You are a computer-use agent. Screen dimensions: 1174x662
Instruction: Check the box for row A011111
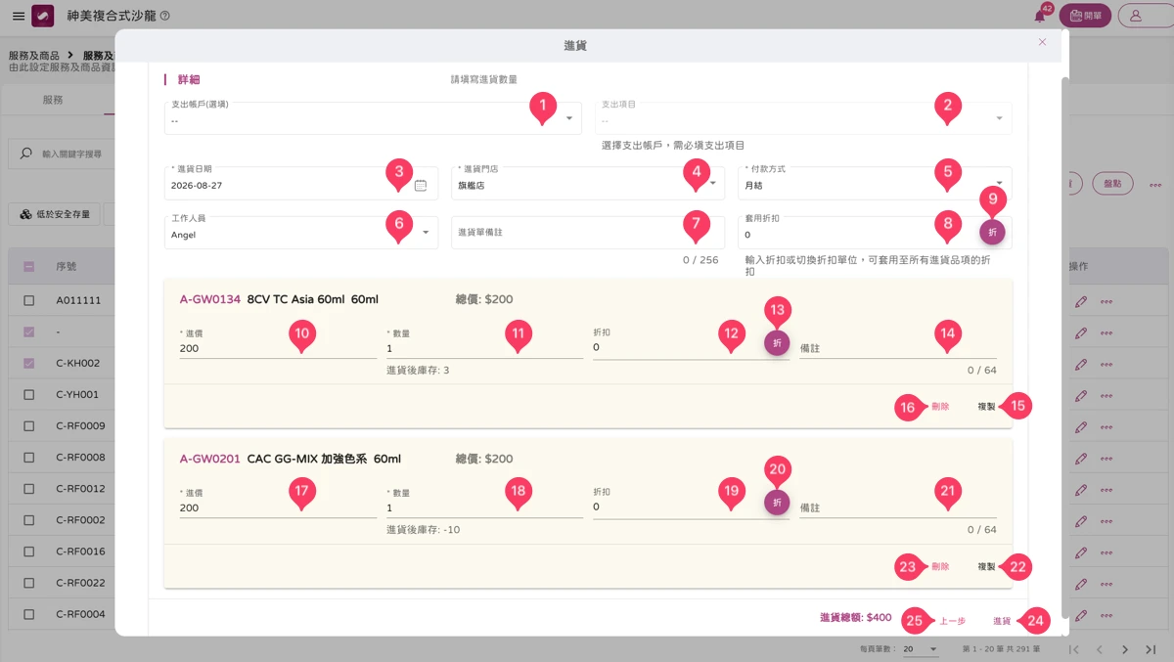[28, 300]
